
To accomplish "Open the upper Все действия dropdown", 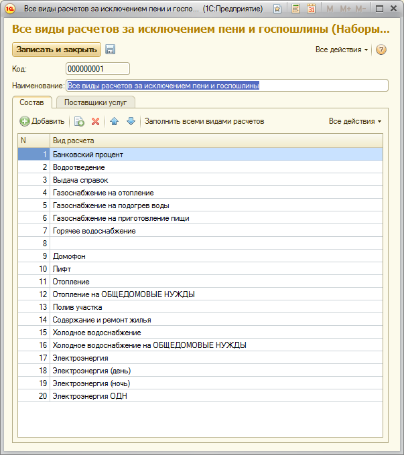I will 342,50.
